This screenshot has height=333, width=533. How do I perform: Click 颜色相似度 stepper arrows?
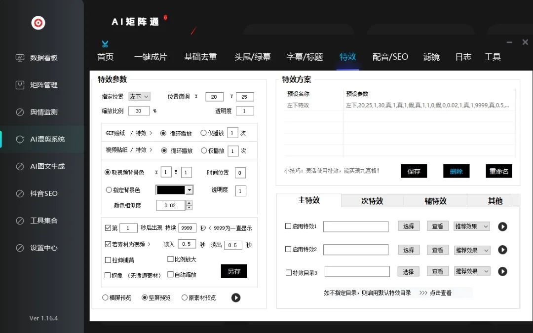point(190,205)
